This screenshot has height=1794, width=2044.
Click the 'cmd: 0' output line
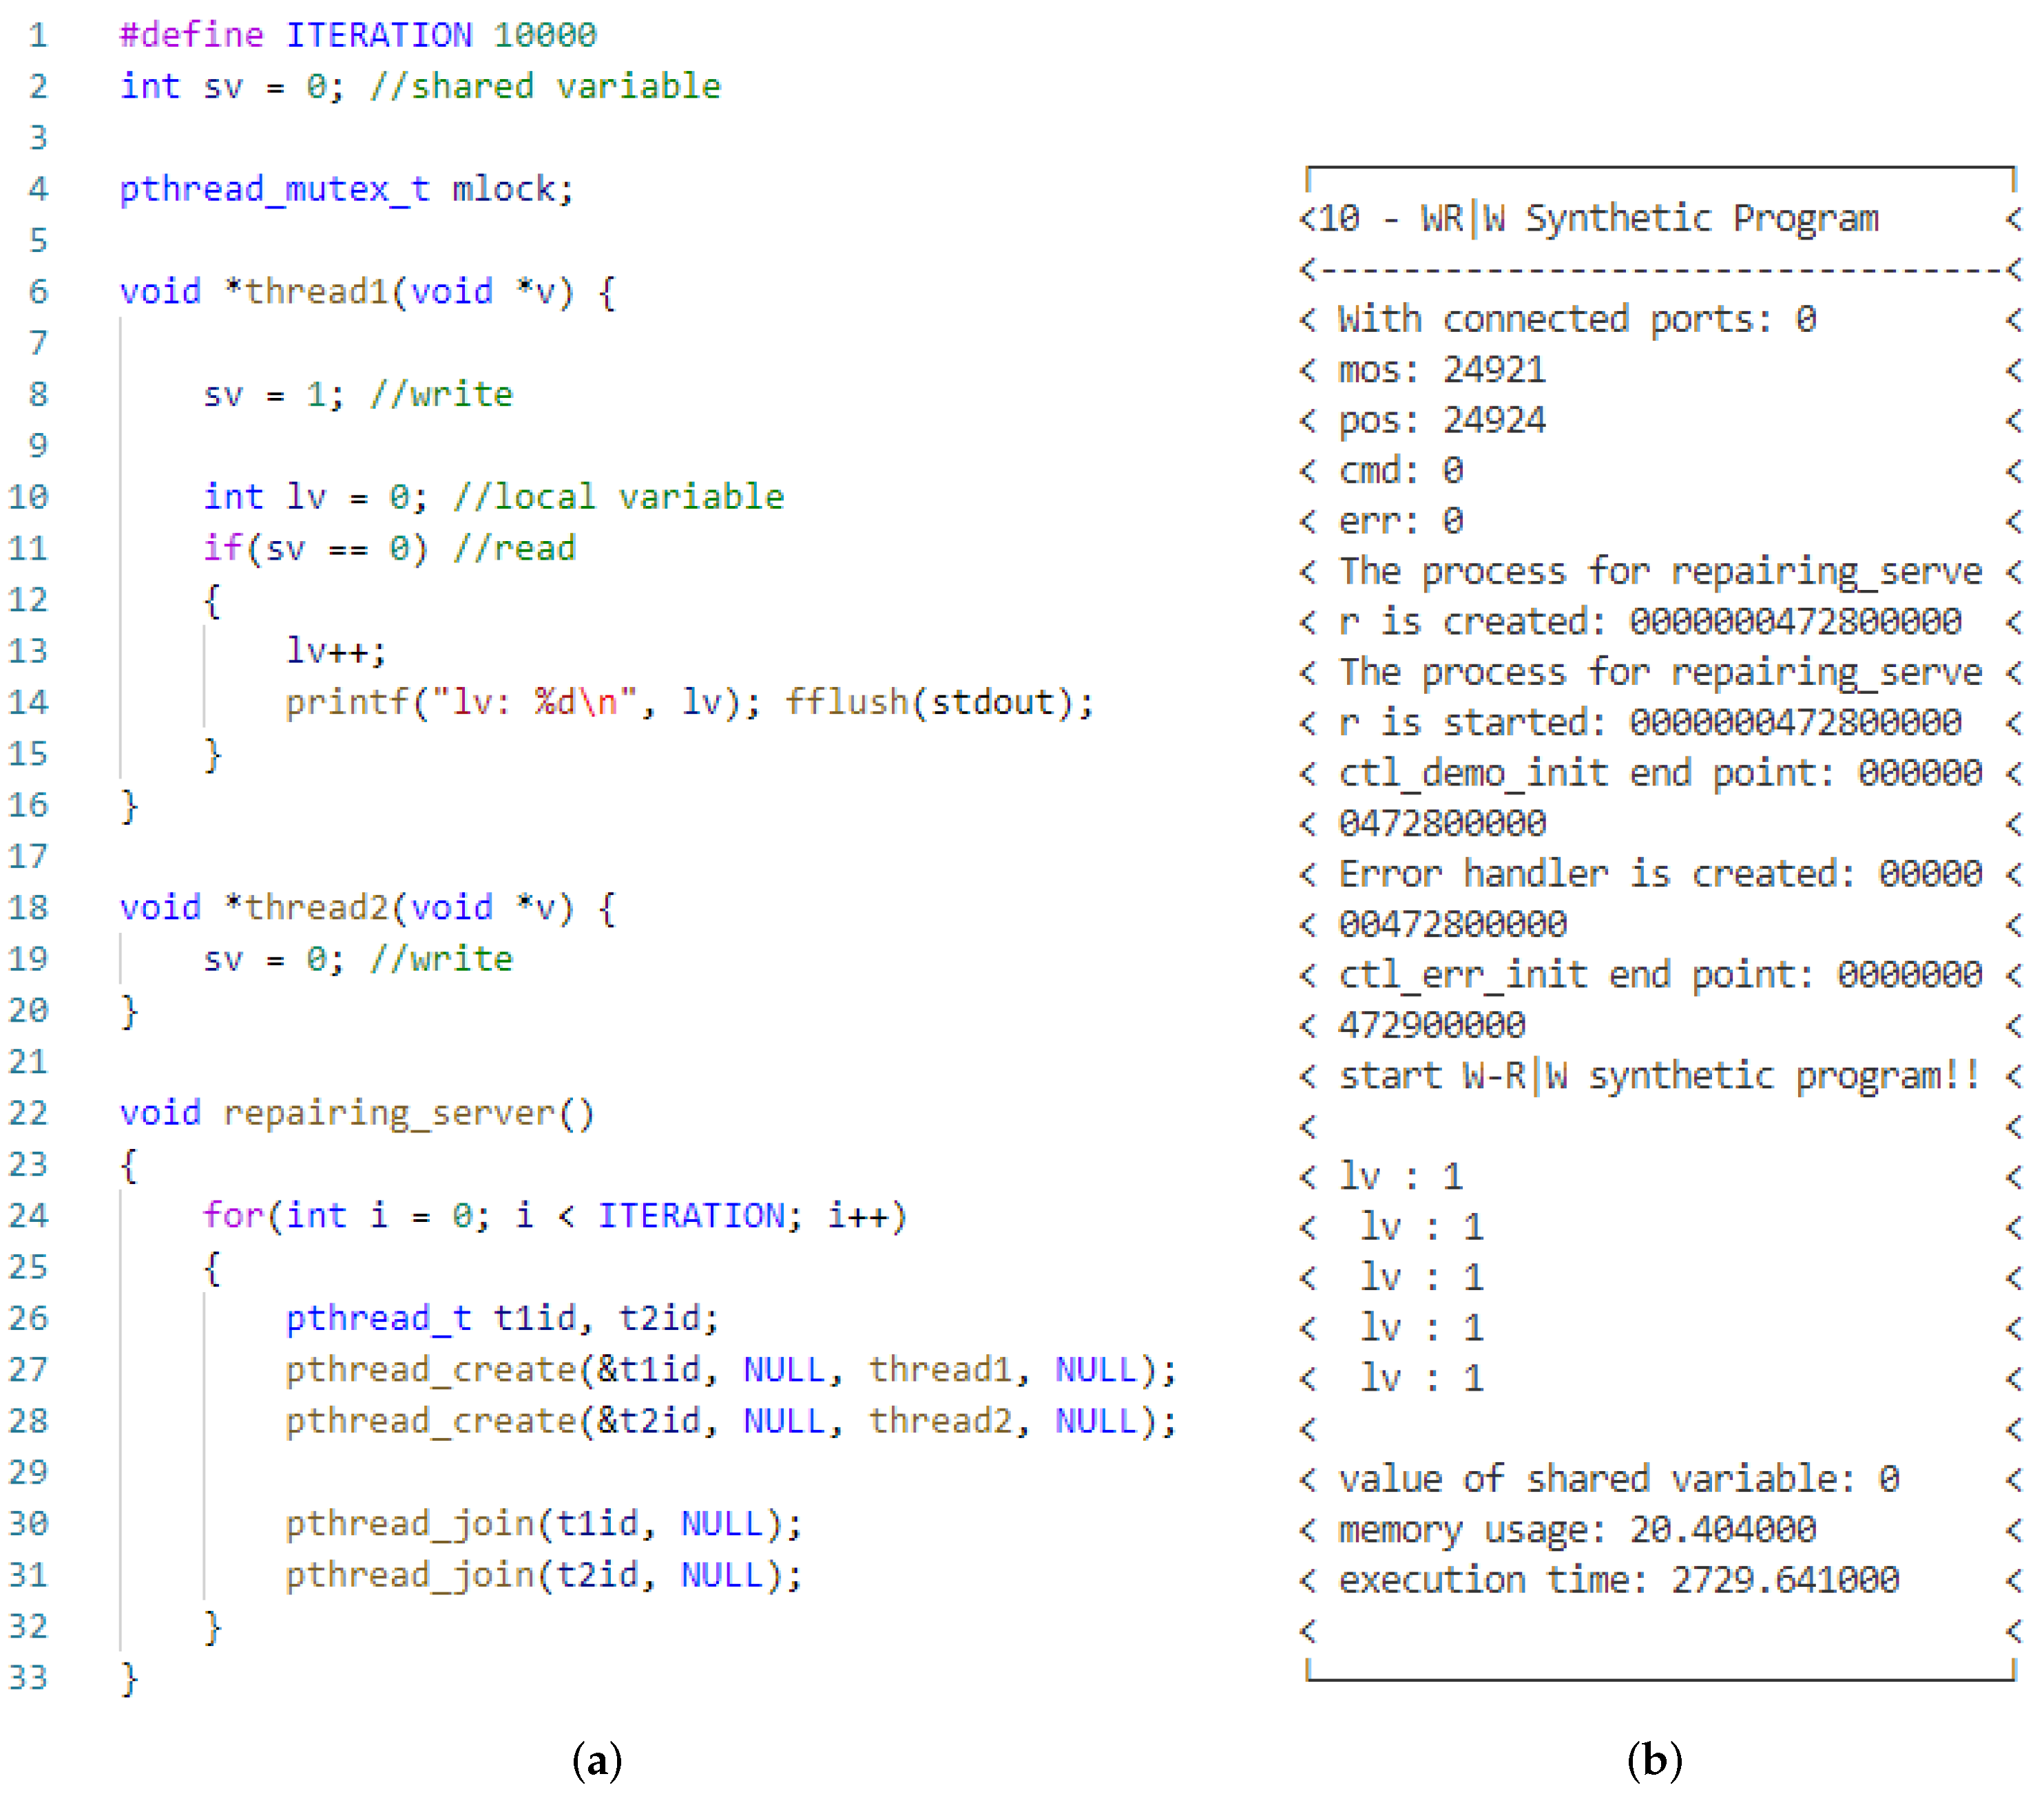coord(1401,471)
